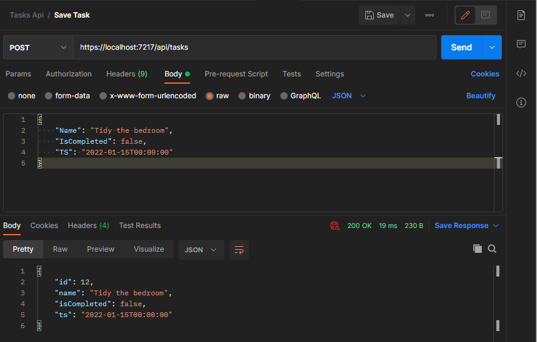This screenshot has height=342, width=537.
Task: Select the Pretty view
Action: [23, 249]
